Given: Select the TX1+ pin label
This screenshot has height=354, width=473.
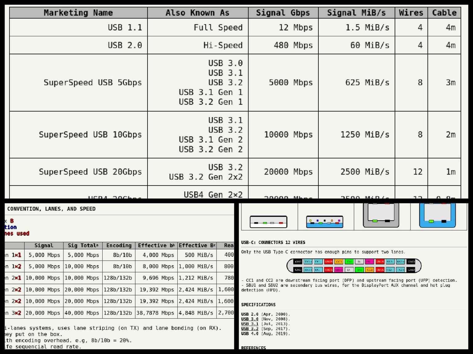Looking at the screenshot, I should (308, 262).
